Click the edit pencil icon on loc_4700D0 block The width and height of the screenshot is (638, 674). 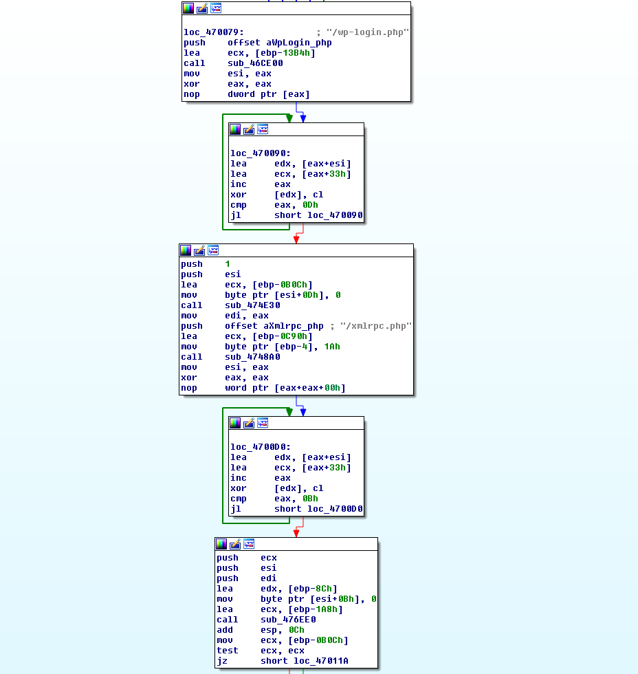coord(249,423)
